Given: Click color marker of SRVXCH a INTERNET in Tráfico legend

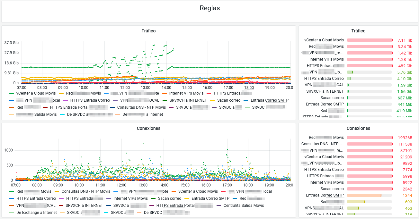Looking at the screenshot, I should coord(165,100).
